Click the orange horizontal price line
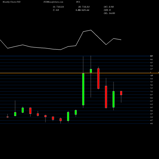 pos(79,73)
